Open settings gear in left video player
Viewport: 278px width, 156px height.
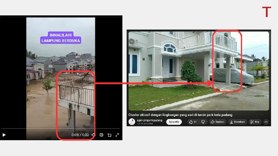tap(102, 135)
